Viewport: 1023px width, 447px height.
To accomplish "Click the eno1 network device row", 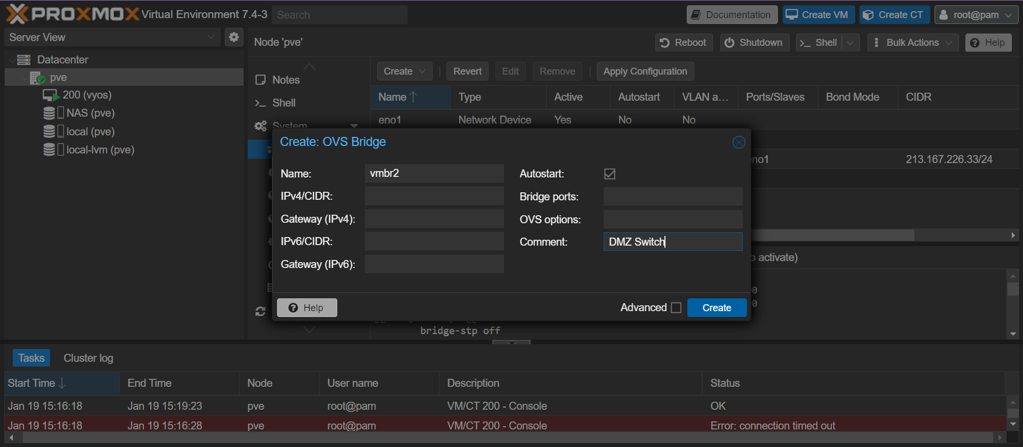I will (694, 120).
